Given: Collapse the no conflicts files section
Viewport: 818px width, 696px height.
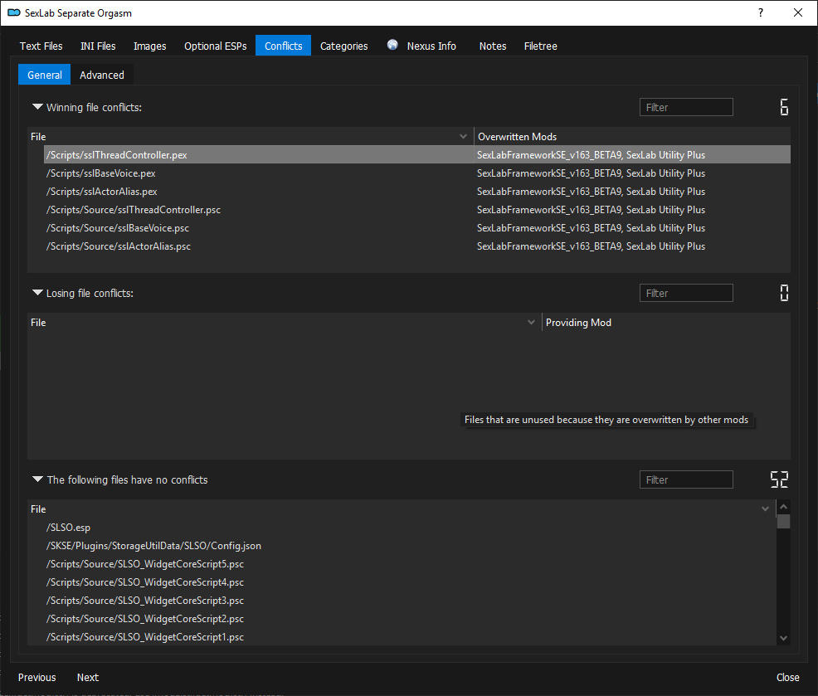Looking at the screenshot, I should 37,479.
